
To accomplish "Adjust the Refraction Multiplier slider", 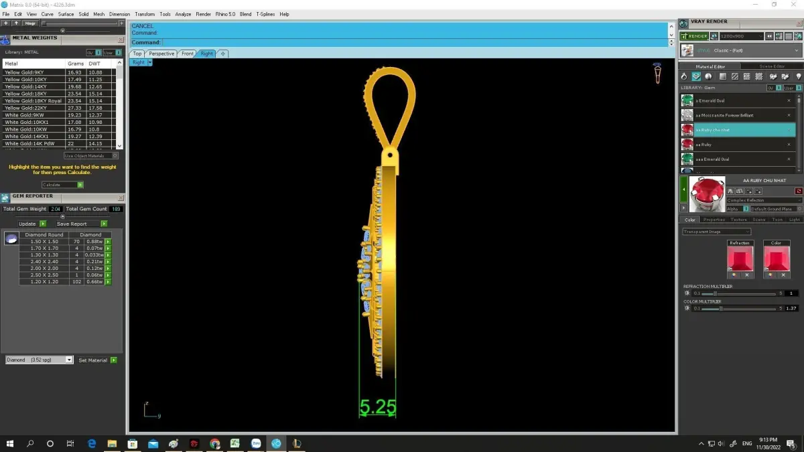I will coord(738,293).
